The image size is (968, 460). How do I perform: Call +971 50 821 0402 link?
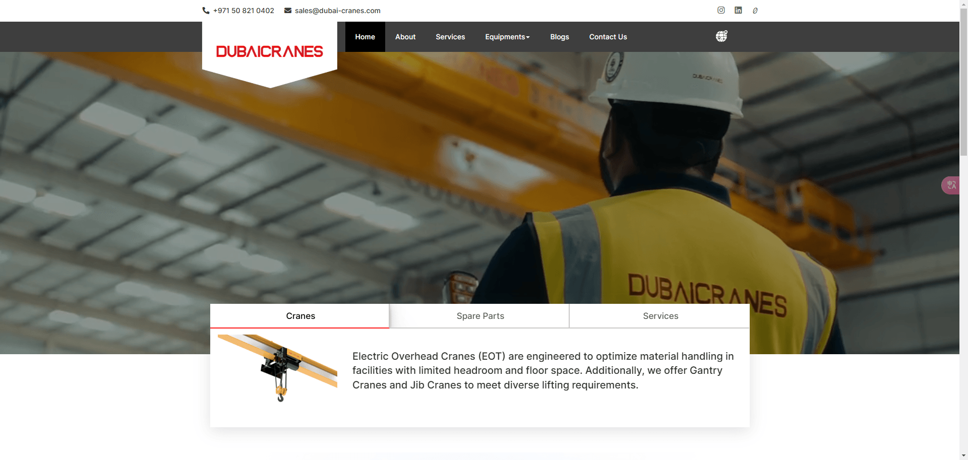click(244, 11)
